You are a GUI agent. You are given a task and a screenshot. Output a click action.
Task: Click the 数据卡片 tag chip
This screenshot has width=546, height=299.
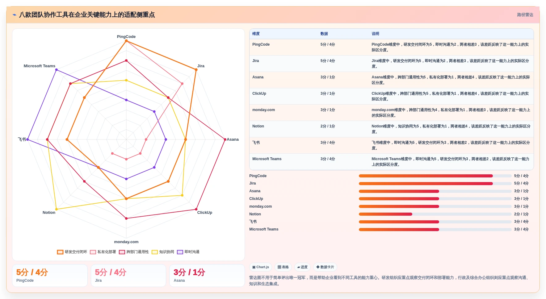pos(325,267)
